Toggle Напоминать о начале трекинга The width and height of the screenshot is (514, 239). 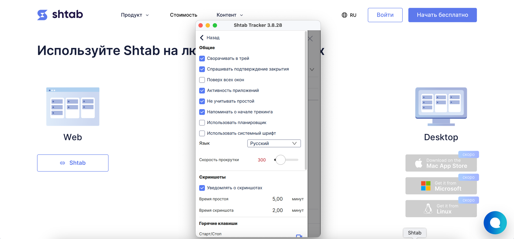tap(202, 112)
